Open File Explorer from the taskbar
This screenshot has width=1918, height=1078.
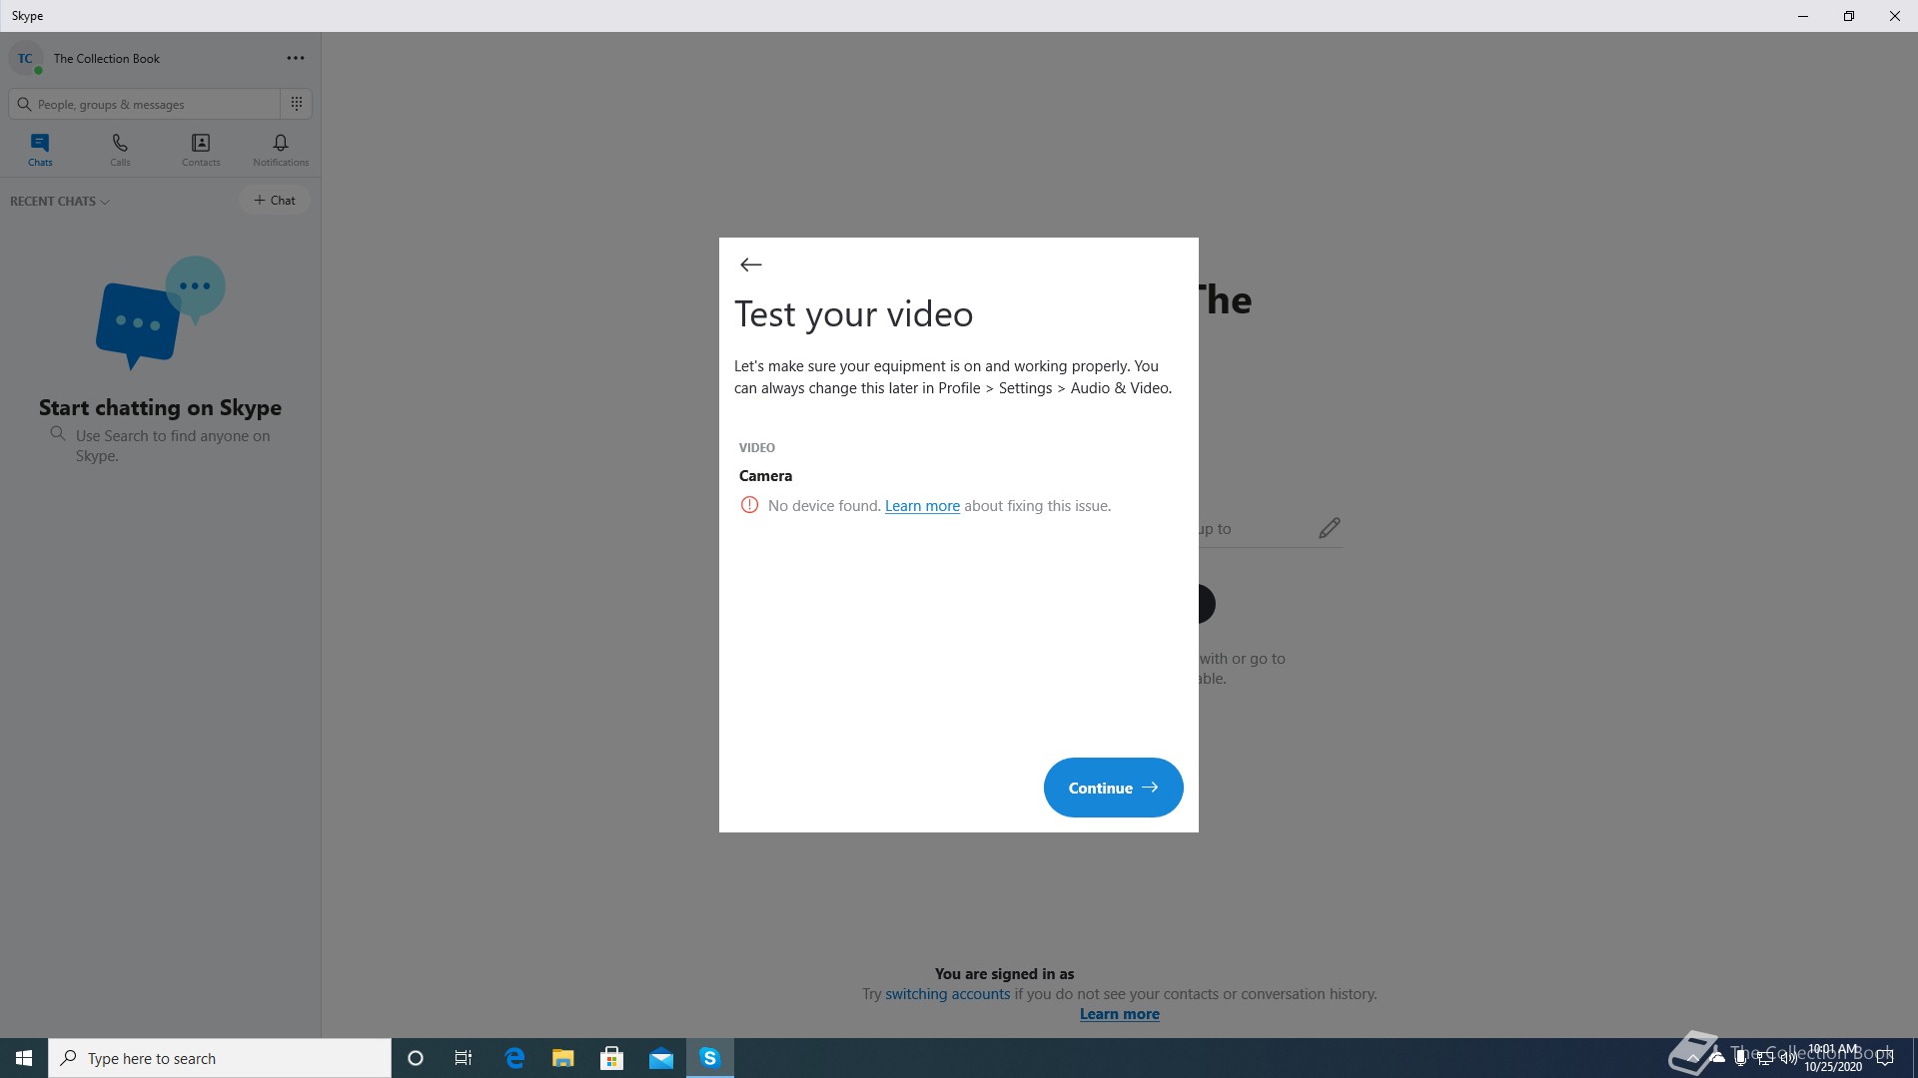click(563, 1058)
